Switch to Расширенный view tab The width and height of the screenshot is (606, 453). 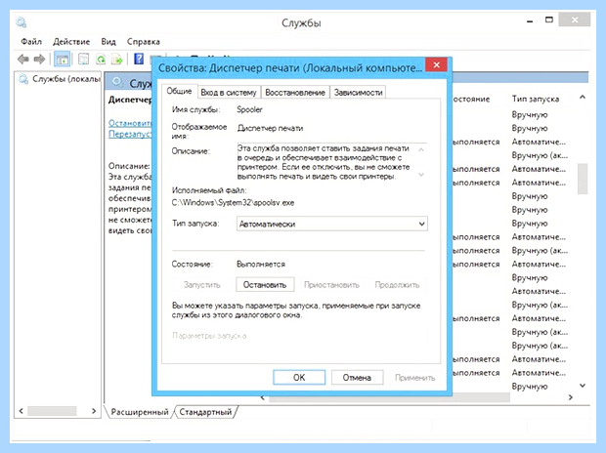[x=140, y=412]
